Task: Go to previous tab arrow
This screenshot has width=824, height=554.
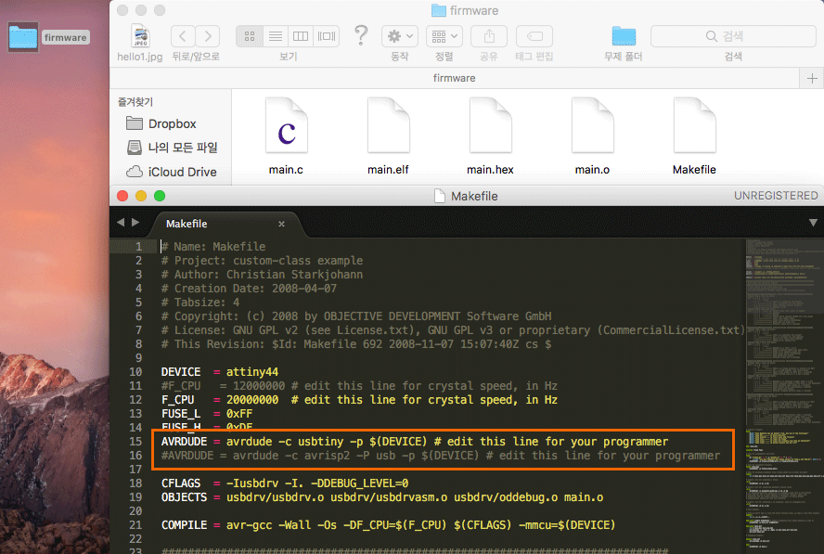Action: [x=121, y=223]
